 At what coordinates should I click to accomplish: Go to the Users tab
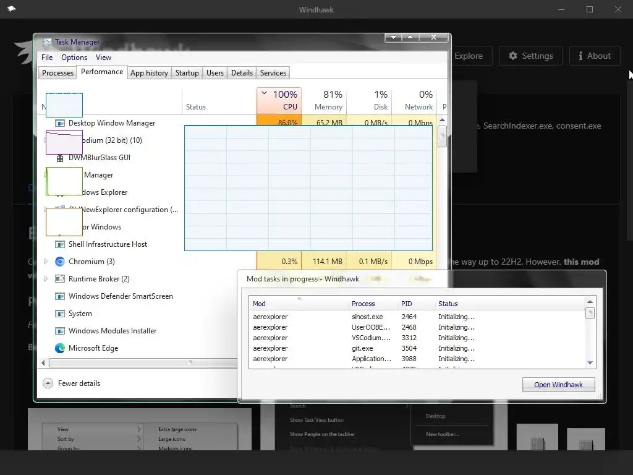coord(215,73)
